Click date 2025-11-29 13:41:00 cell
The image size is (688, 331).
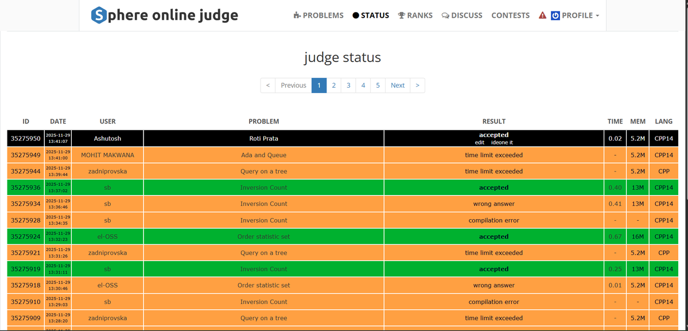pyautogui.click(x=58, y=155)
